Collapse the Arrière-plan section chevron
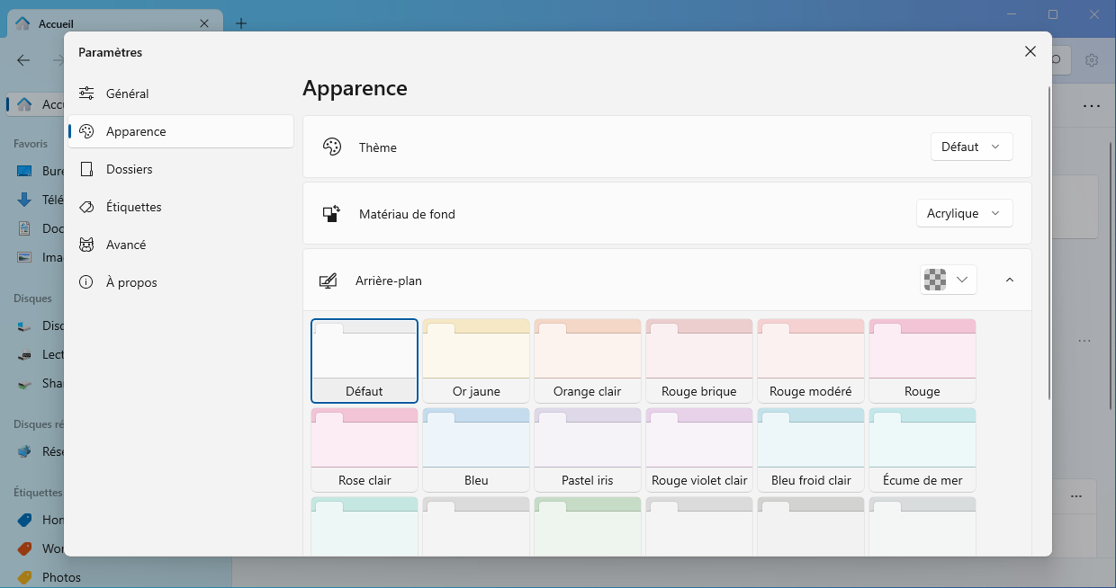The image size is (1116, 588). click(x=1009, y=281)
